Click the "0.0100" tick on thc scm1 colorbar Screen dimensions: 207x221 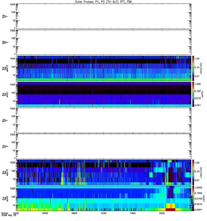198,199
